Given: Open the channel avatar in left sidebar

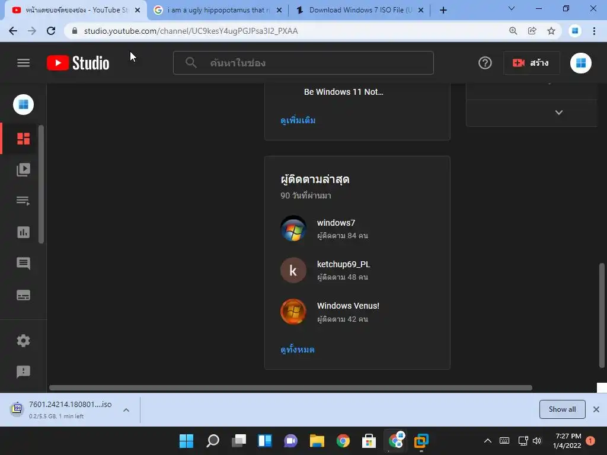Looking at the screenshot, I should click(23, 104).
